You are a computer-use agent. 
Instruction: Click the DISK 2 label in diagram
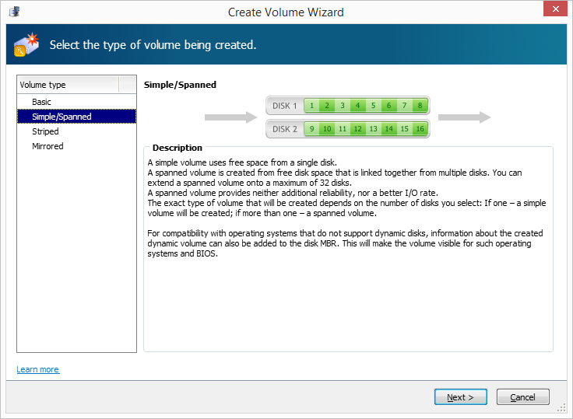point(285,129)
